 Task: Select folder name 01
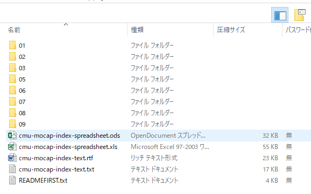coord(22,46)
